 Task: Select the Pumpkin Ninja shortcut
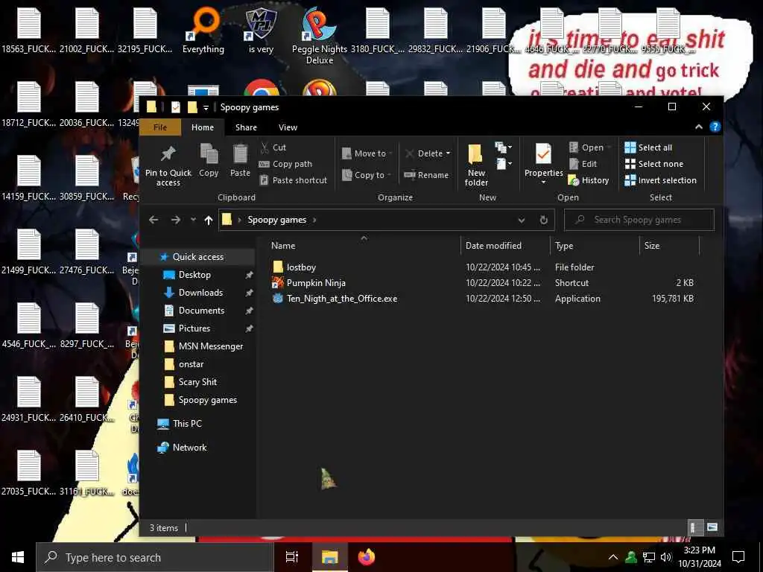[x=316, y=283]
